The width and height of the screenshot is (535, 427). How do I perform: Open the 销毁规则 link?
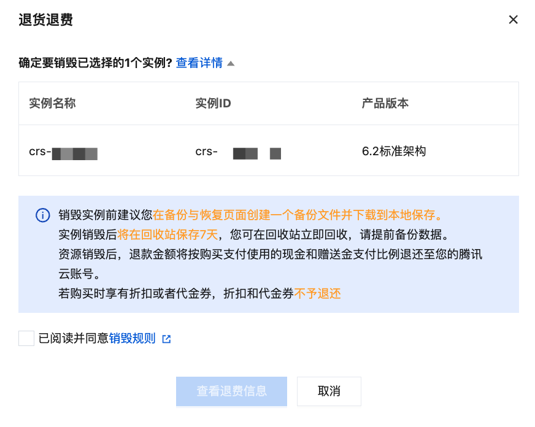[133, 338]
